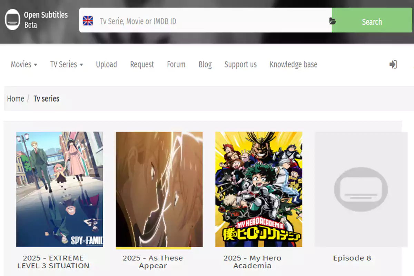This screenshot has width=414, height=276.
Task: Click the placeholder icon above Episode 8
Action: point(361,189)
